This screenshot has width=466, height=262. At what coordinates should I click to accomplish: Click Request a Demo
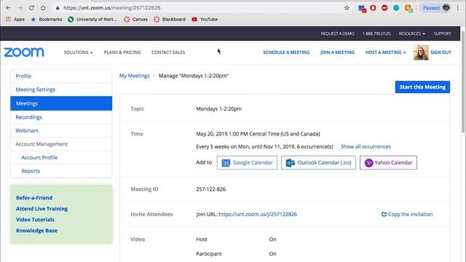pyautogui.click(x=337, y=33)
